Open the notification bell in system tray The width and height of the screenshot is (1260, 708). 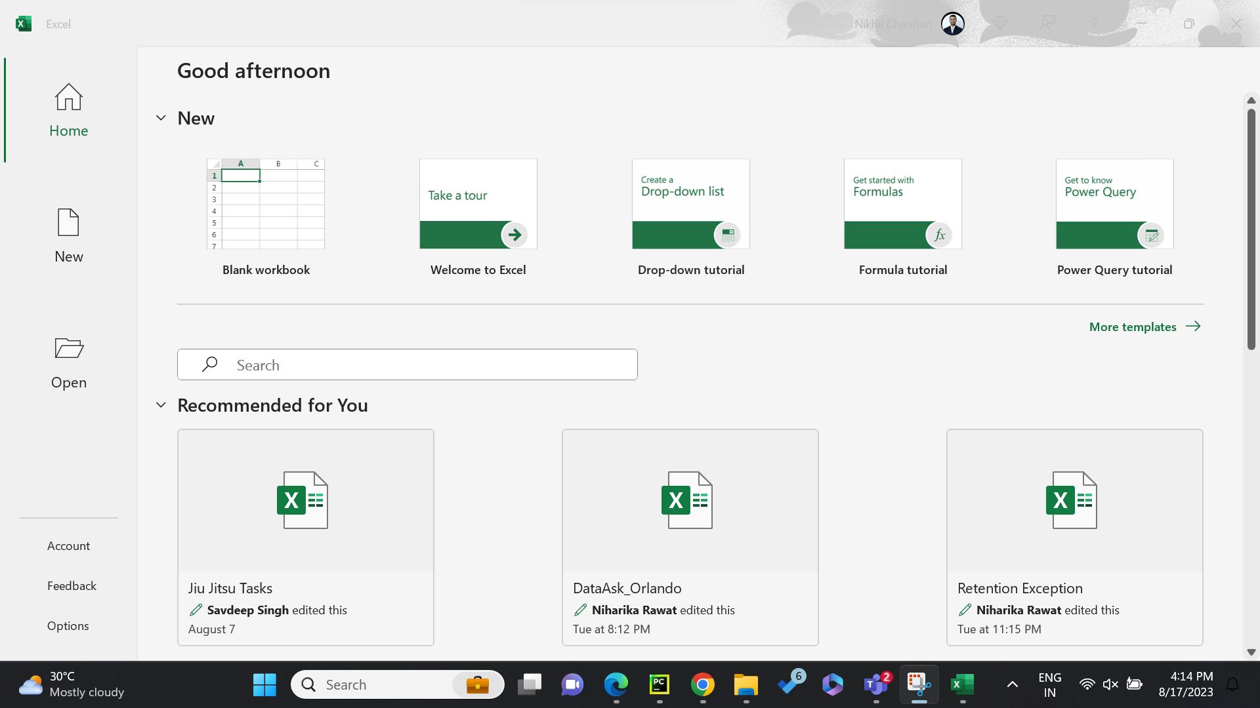pyautogui.click(x=1232, y=684)
